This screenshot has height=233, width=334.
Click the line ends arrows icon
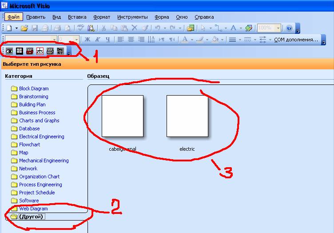point(263,40)
